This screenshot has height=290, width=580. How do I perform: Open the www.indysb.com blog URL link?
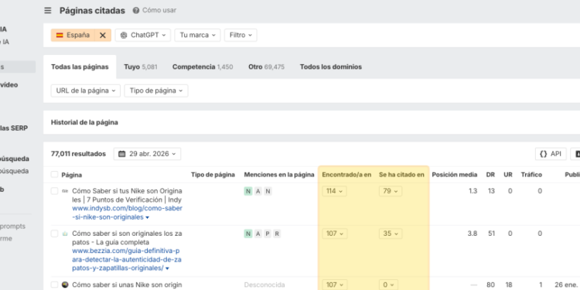128,213
